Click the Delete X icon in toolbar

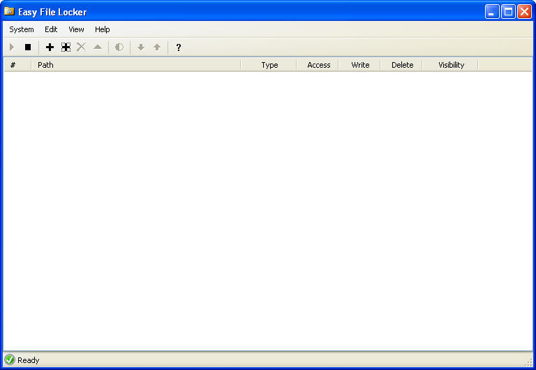pyautogui.click(x=82, y=47)
